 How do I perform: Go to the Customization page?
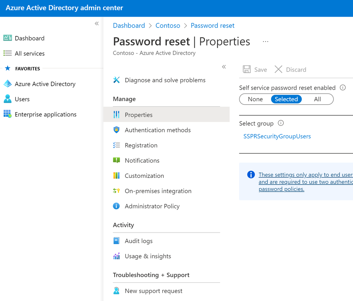[144, 176]
